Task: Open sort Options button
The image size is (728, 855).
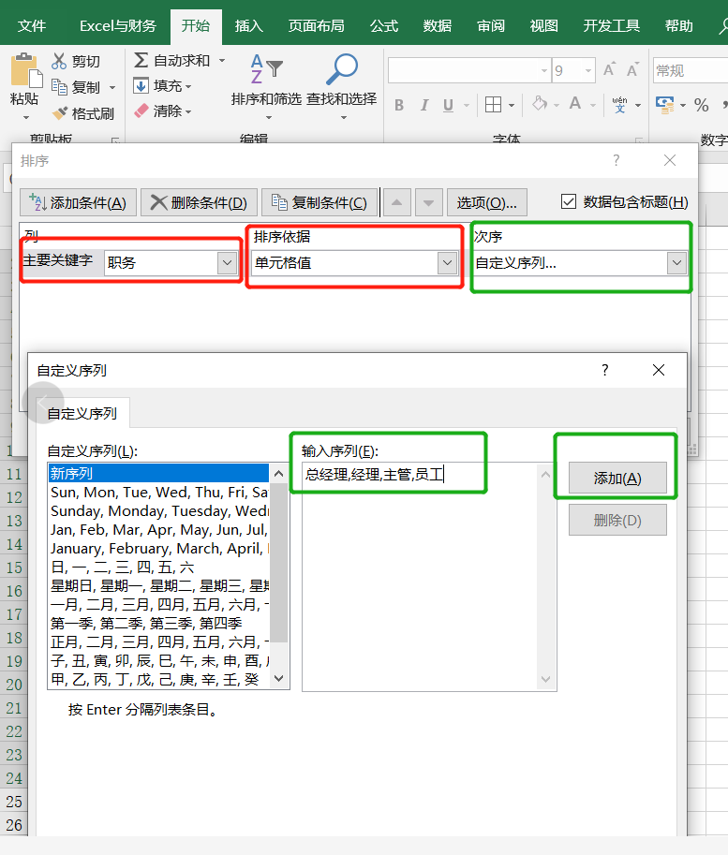Action: pyautogui.click(x=487, y=203)
